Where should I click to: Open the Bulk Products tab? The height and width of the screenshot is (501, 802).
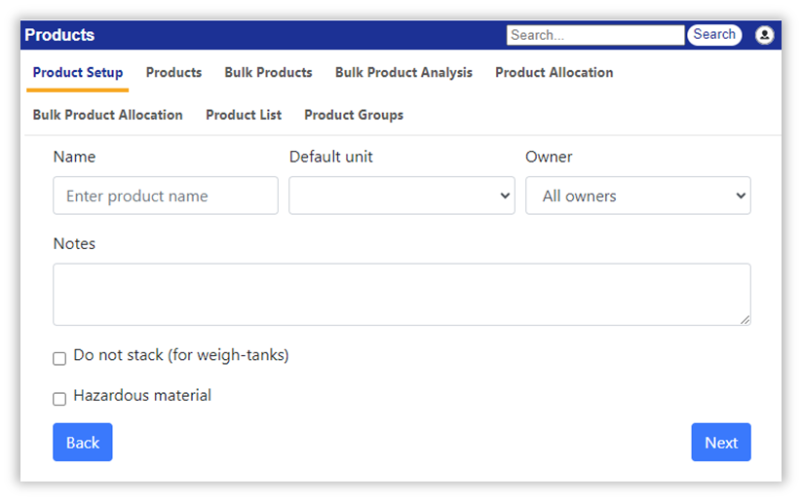tap(269, 73)
